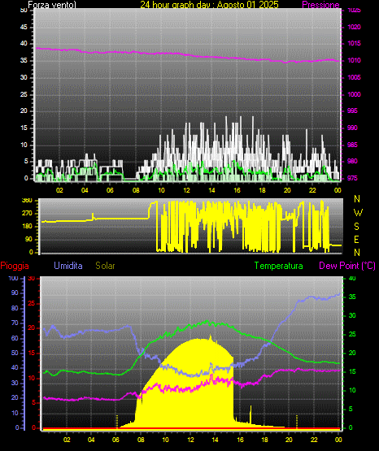The width and height of the screenshot is (379, 451).
Task: Click the '18' hour label under the bottom graph
Action: coord(264,440)
